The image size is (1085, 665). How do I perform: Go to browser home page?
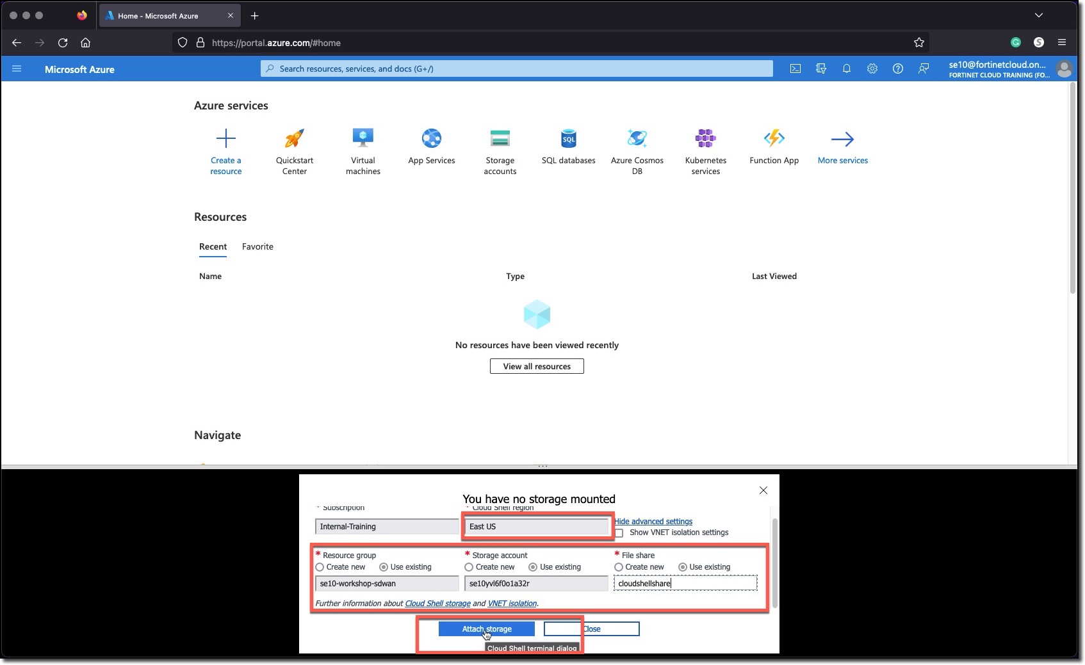click(85, 43)
